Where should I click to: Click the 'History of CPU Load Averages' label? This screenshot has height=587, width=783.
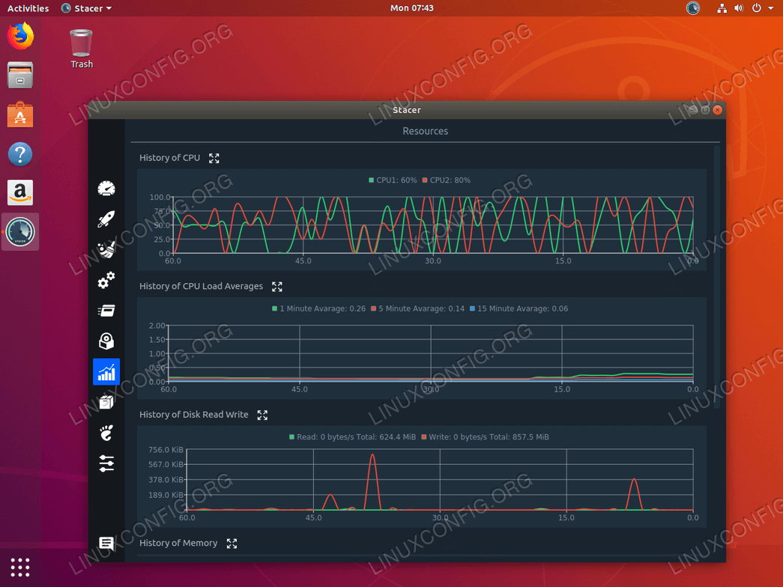(x=201, y=286)
